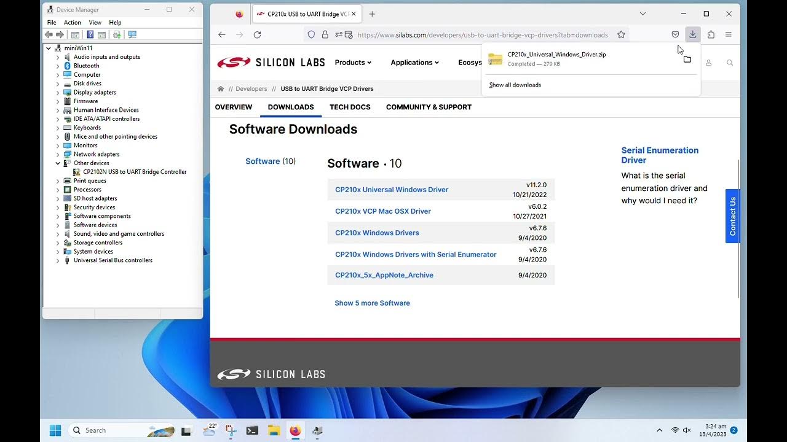Open a new Firefox tab
Image resolution: width=787 pixels, height=442 pixels.
(x=372, y=14)
